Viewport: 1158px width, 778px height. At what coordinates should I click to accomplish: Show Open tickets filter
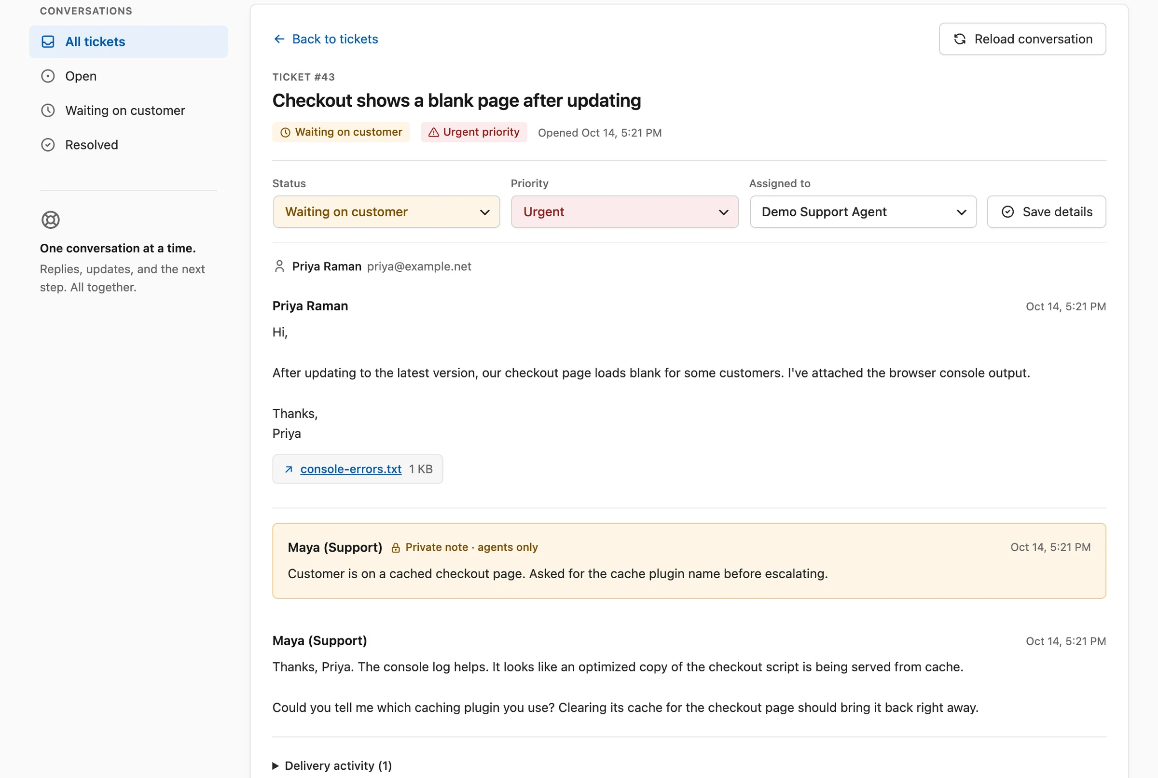(x=128, y=76)
